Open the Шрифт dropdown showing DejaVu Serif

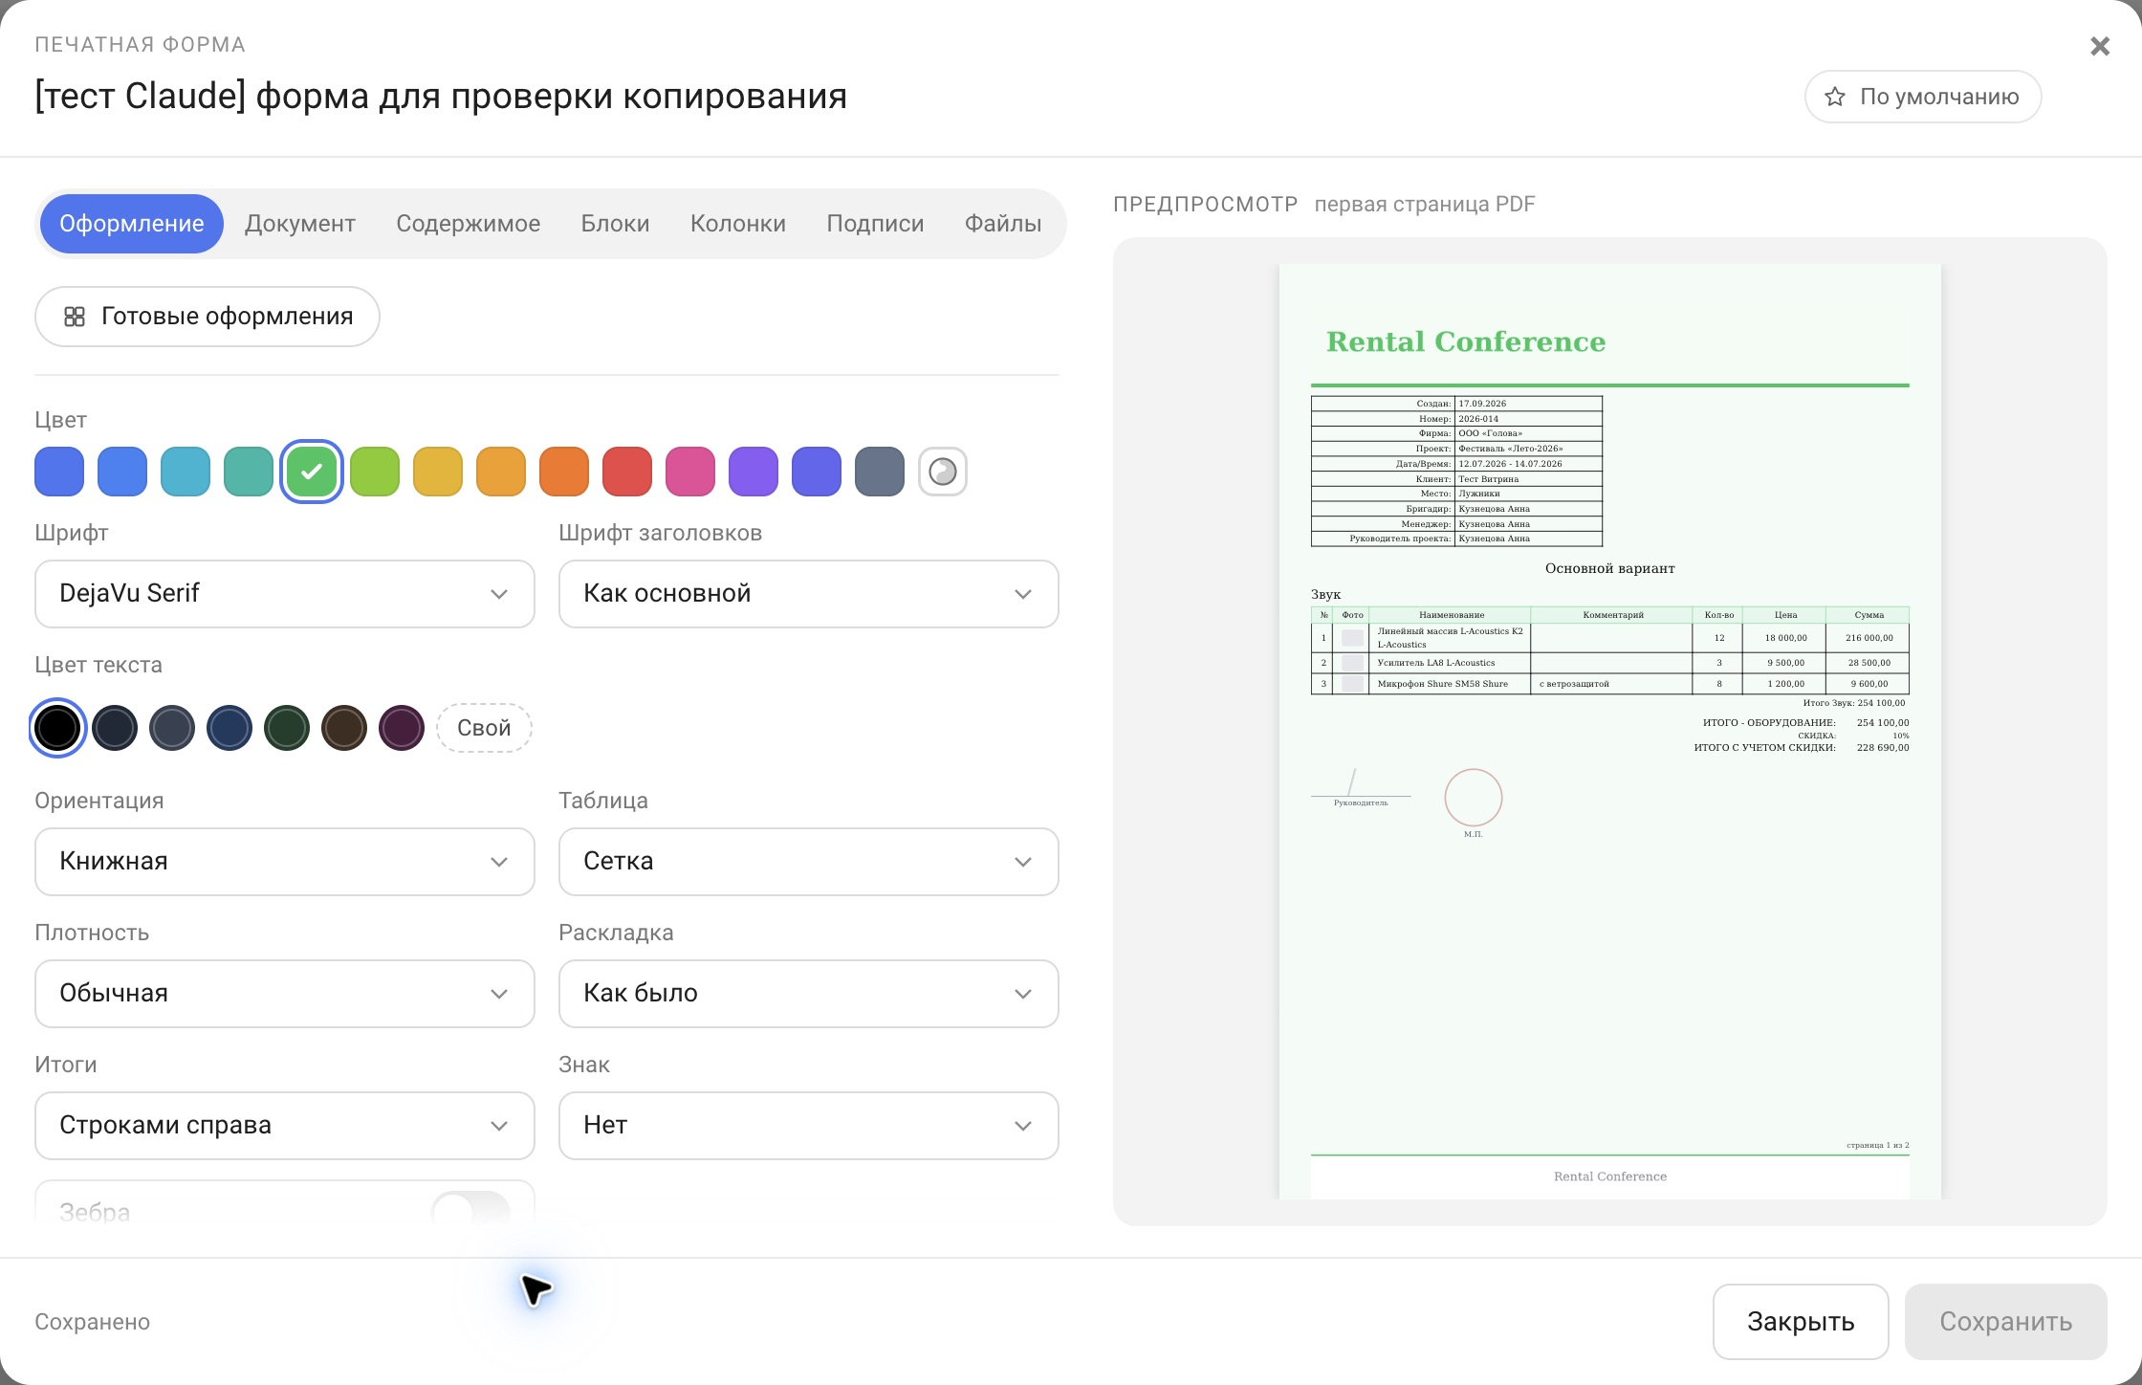pos(285,594)
